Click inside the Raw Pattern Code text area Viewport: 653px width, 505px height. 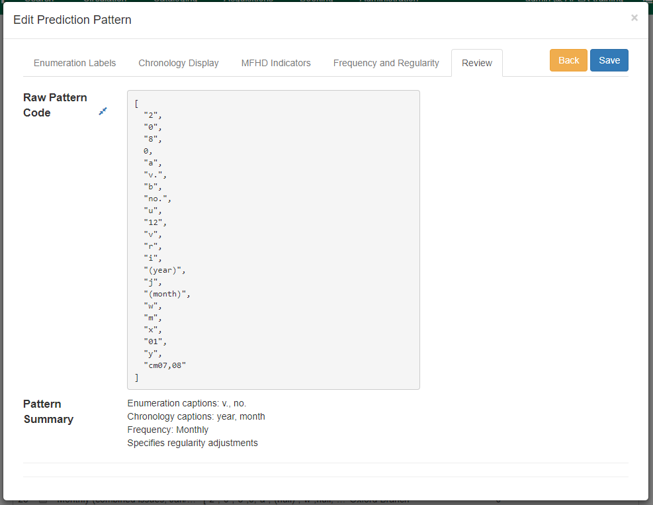(273, 238)
